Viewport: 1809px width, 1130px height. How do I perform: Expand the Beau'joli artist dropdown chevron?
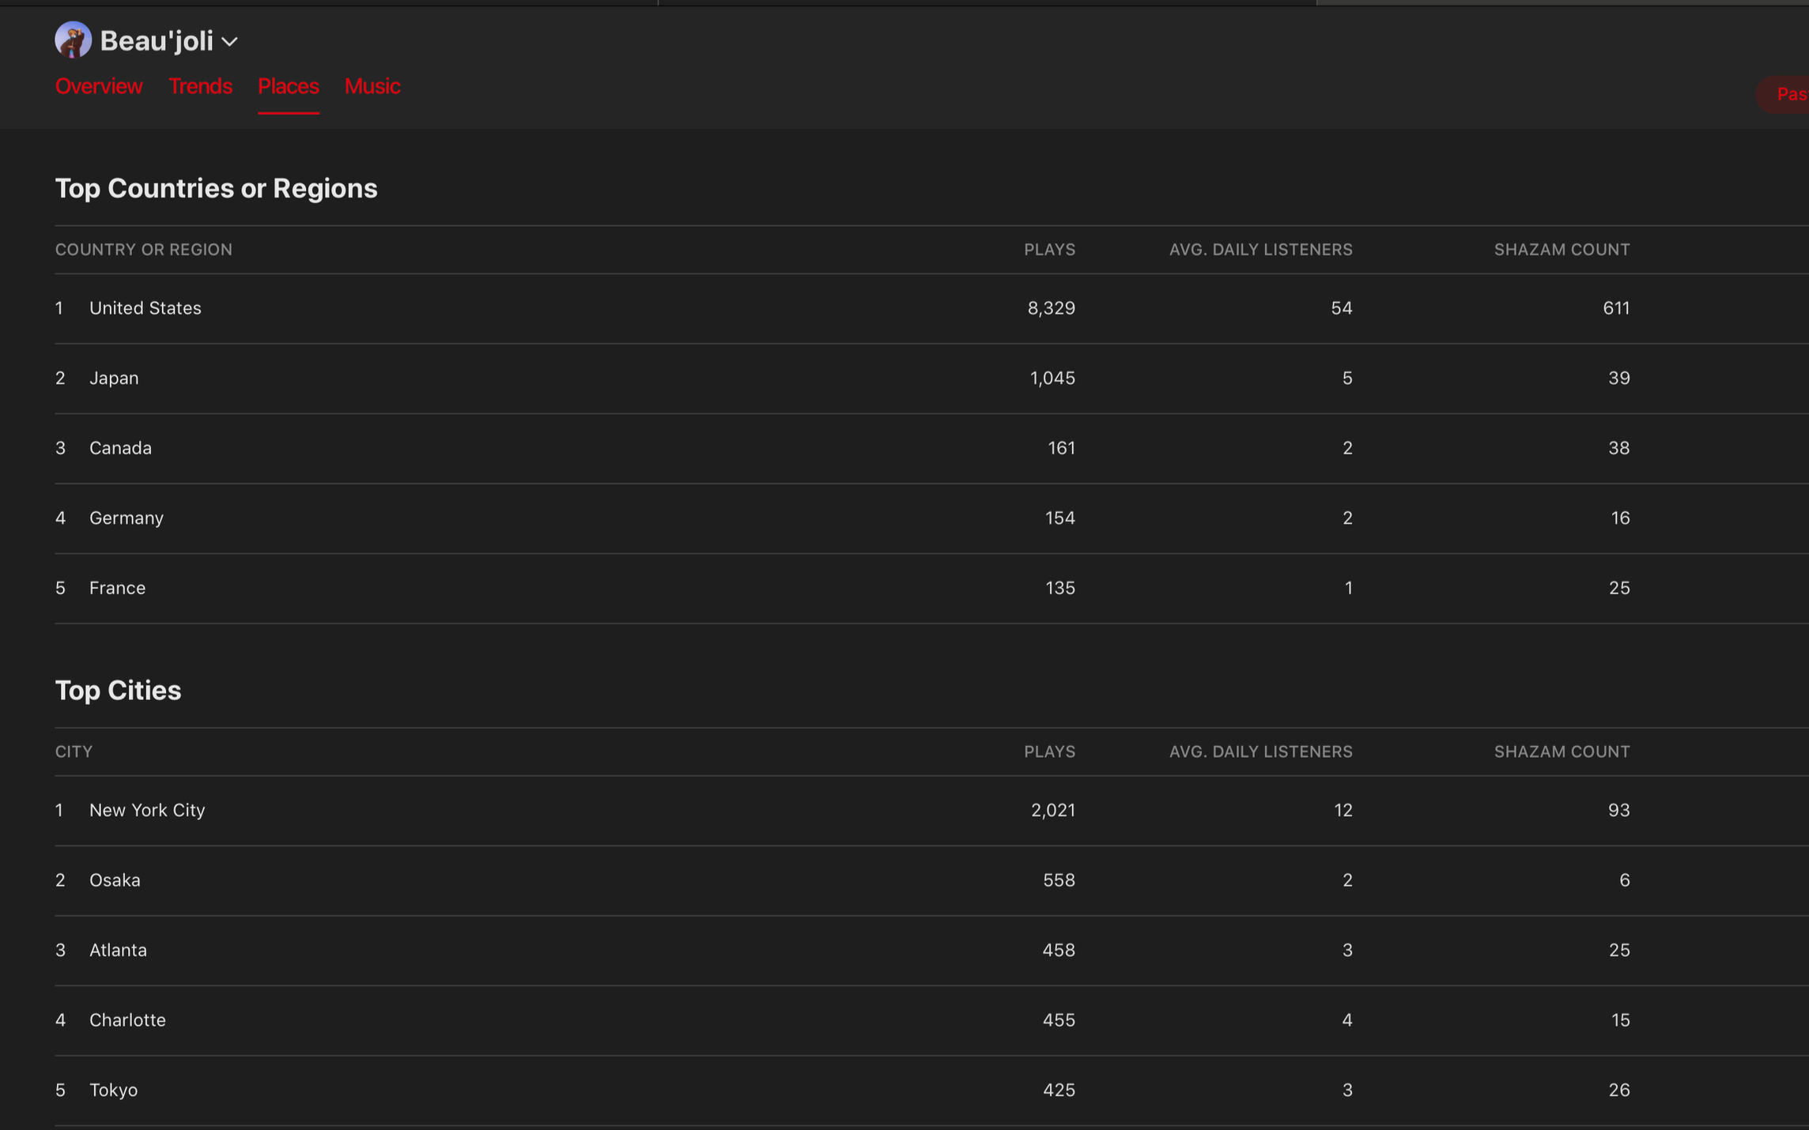[230, 42]
